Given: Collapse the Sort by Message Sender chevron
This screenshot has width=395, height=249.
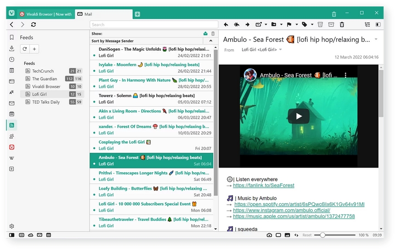Looking at the screenshot, I should [x=211, y=41].
